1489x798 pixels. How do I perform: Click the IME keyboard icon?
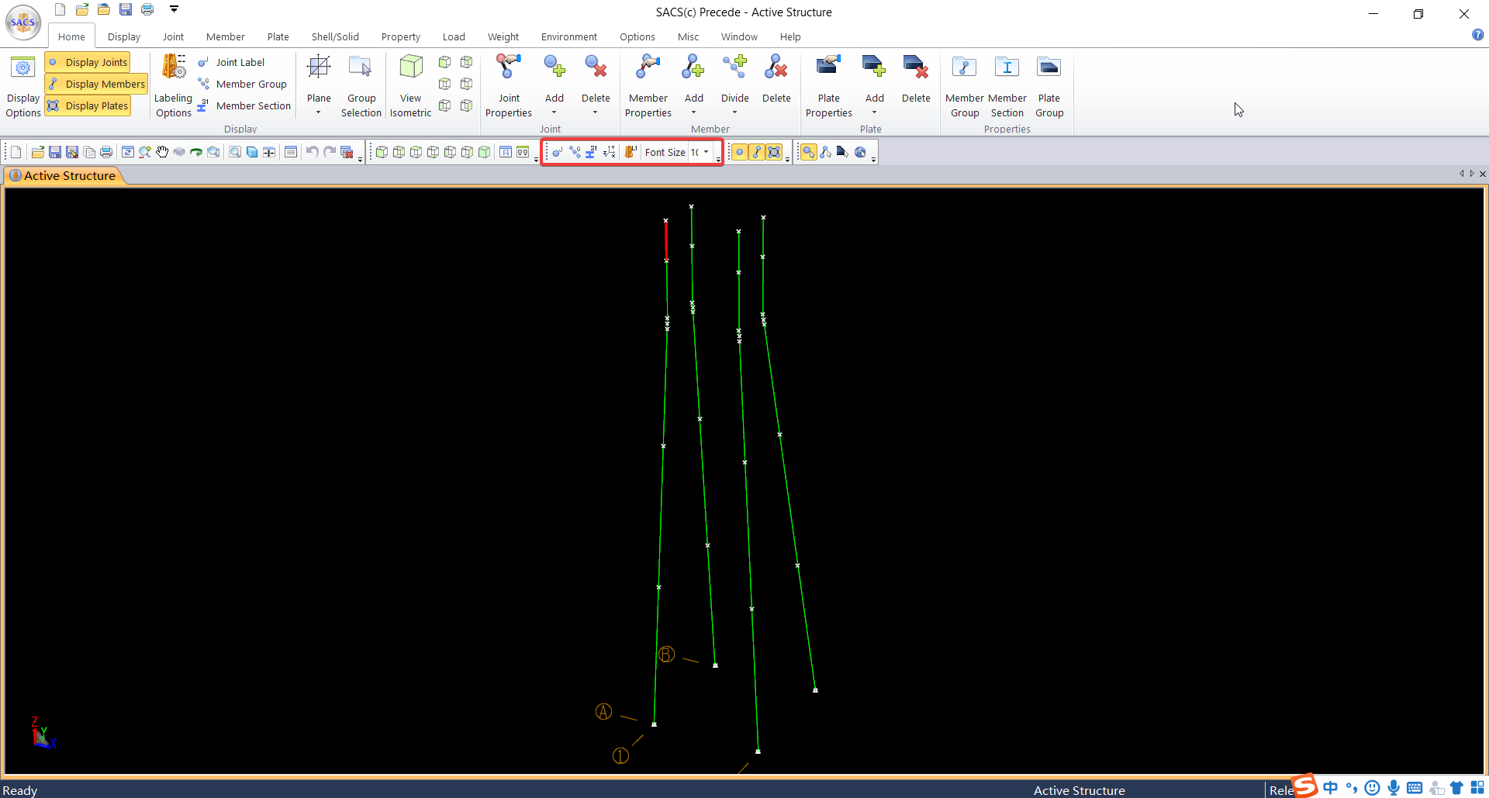pos(1415,788)
